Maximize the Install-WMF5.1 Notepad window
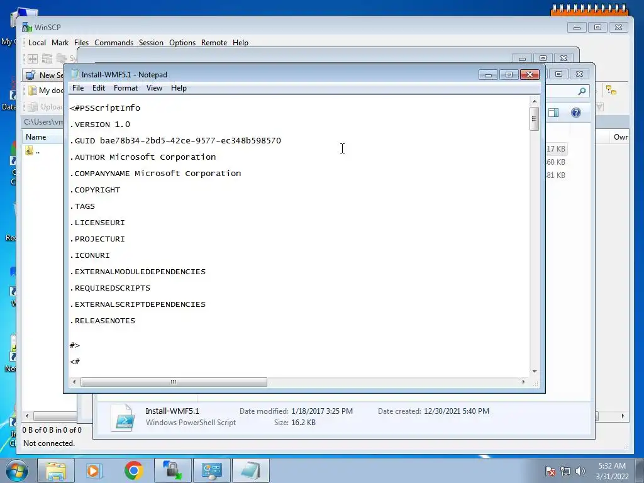This screenshot has height=483, width=644. [509, 75]
